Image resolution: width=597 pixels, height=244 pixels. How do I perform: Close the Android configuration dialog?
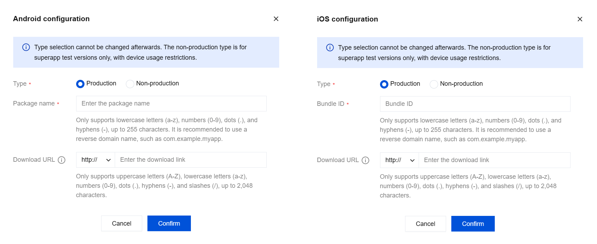[276, 19]
